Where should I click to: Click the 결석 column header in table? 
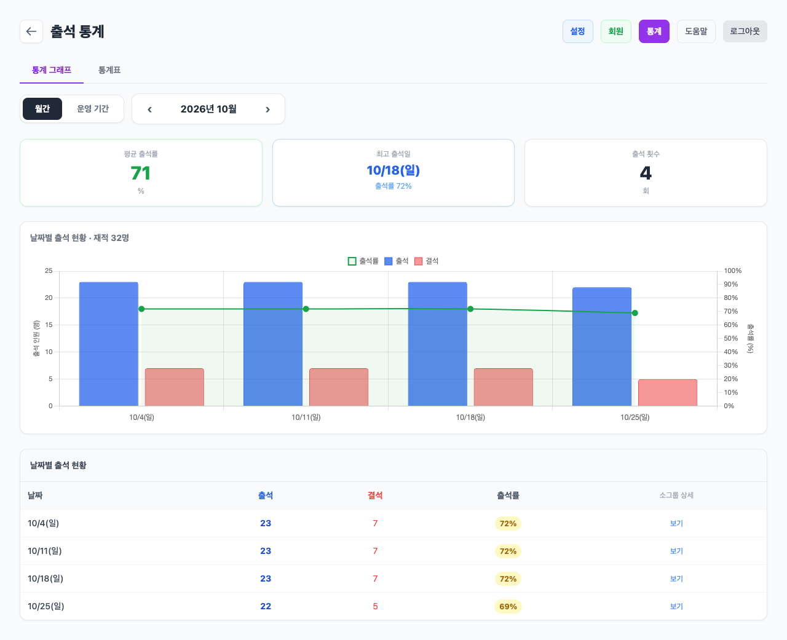[375, 496]
